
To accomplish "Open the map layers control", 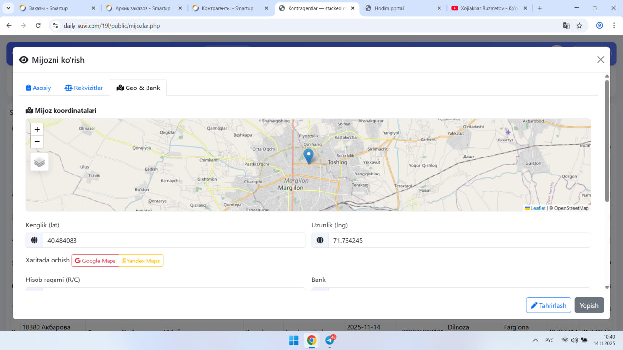I will click(x=39, y=162).
